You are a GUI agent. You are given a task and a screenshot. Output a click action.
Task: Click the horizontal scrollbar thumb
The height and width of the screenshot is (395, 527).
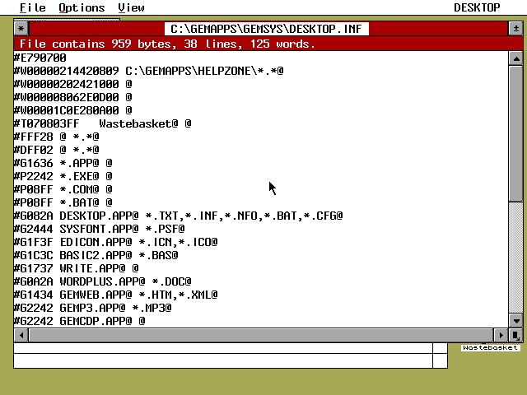(261, 335)
